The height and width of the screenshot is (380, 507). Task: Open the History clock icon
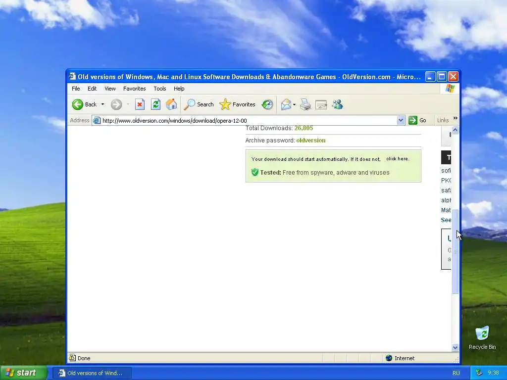pos(267,104)
